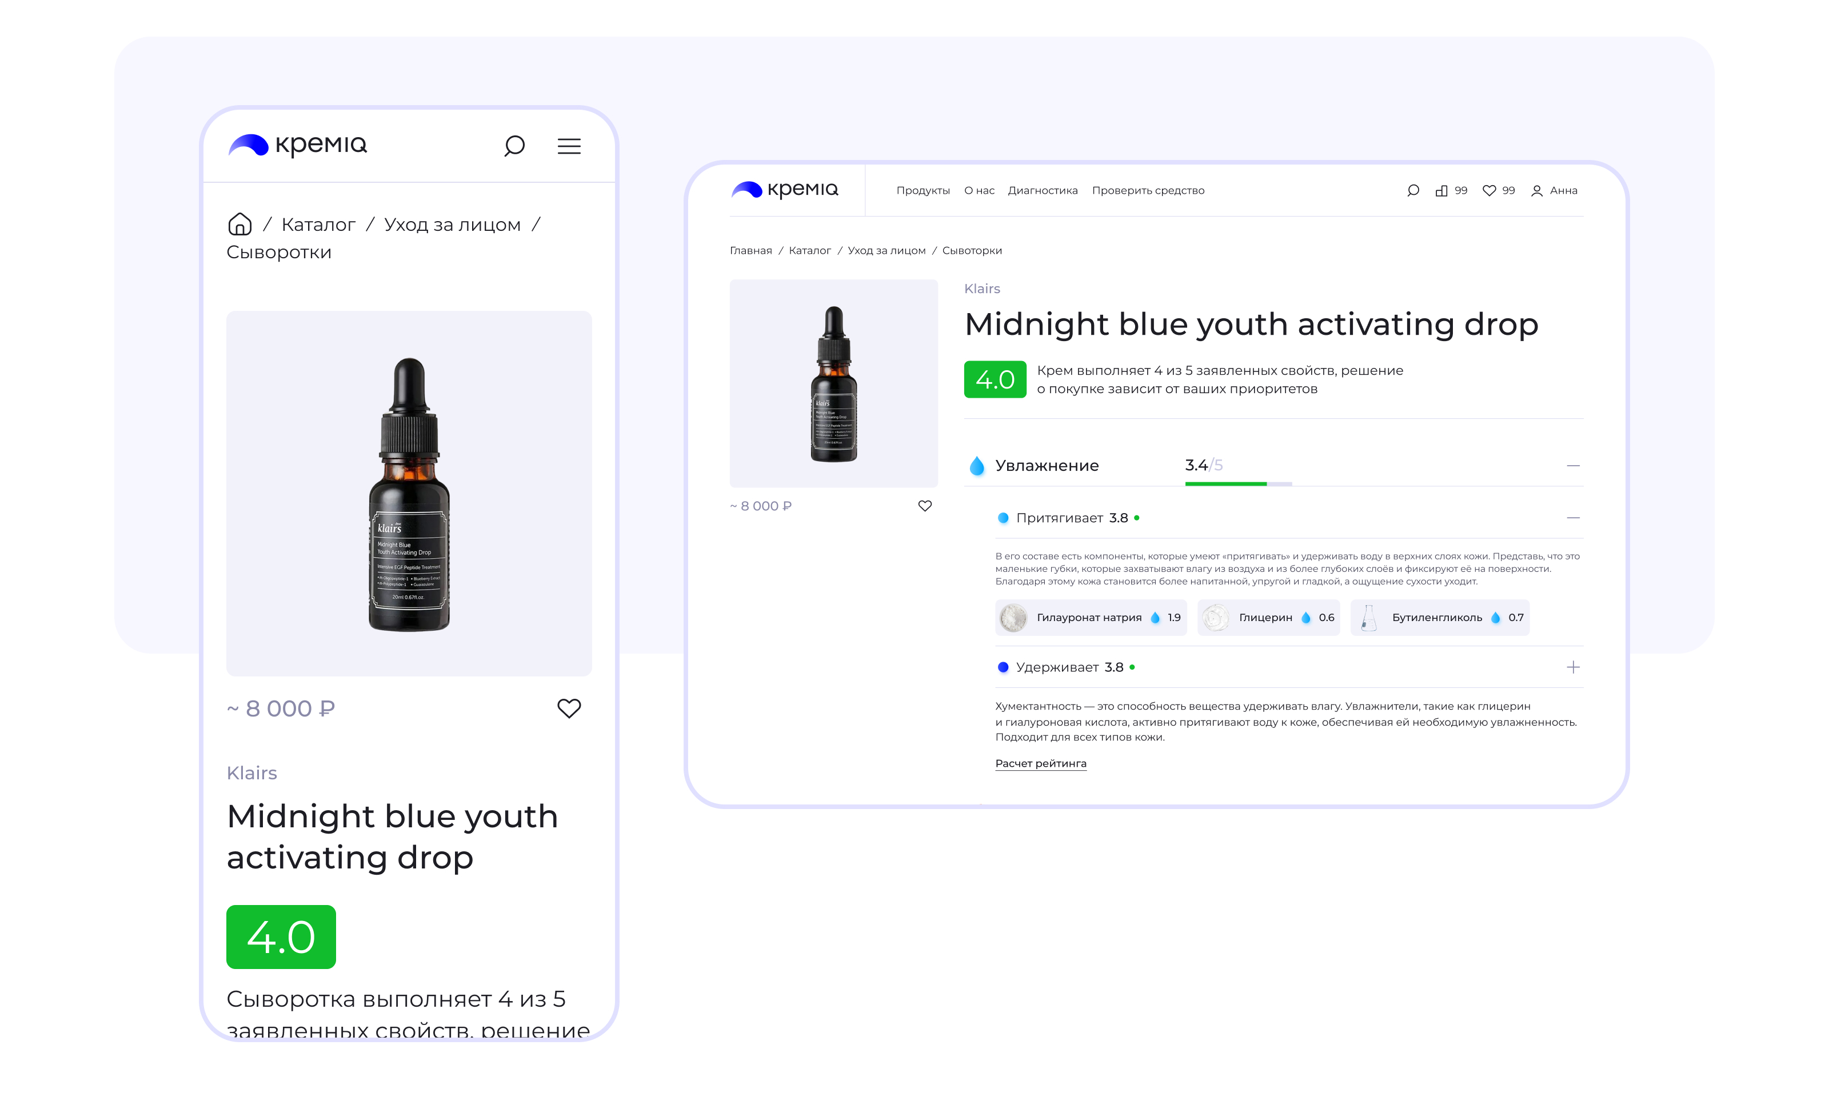The height and width of the screenshot is (1097, 1829).
Task: Click the desktop 4.0 rating badge
Action: tap(995, 379)
